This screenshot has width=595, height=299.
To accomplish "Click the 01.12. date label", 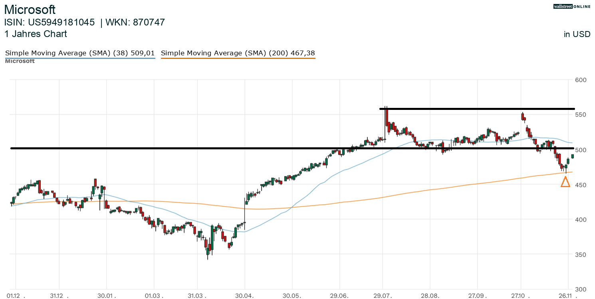I will (x=16, y=296).
